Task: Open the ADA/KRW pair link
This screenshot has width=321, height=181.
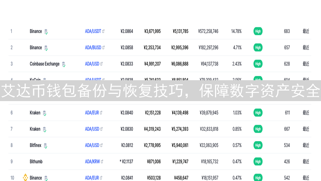Action: click(x=94, y=161)
